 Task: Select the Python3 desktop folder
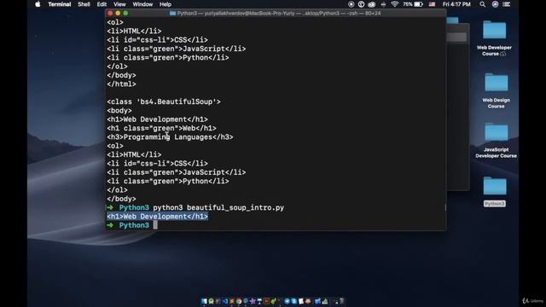click(495, 191)
